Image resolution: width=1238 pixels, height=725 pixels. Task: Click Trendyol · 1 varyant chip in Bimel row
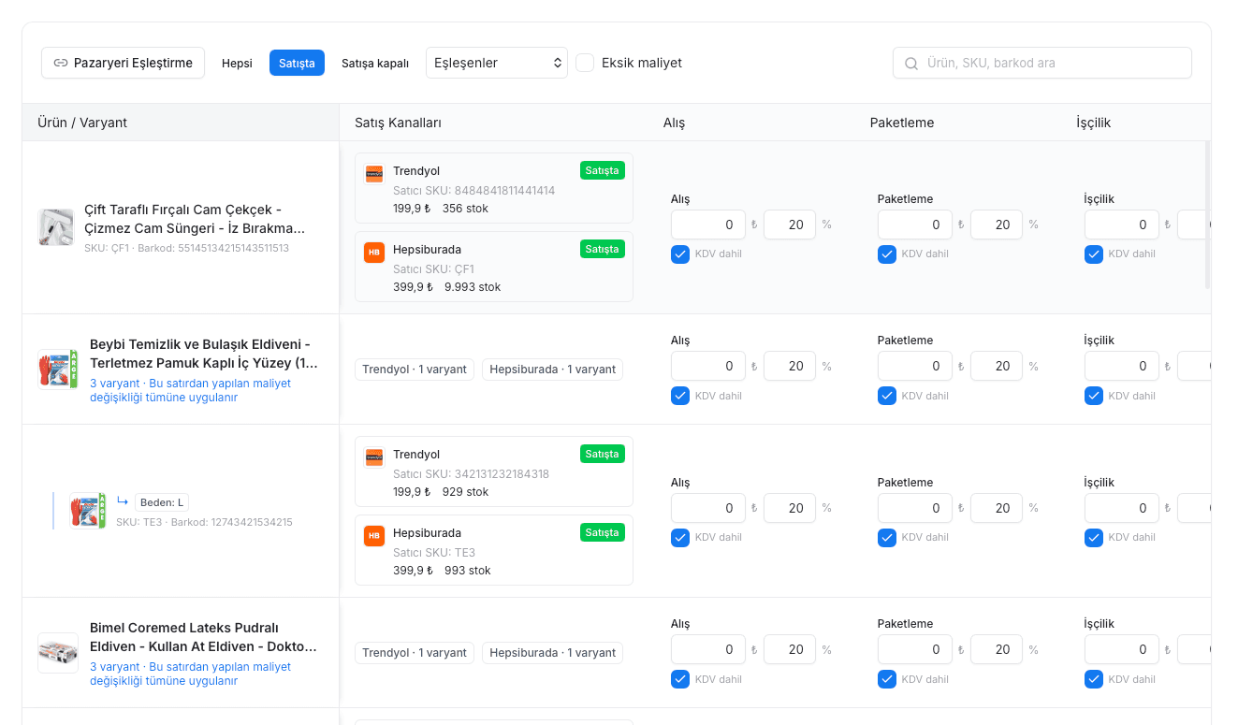[415, 653]
